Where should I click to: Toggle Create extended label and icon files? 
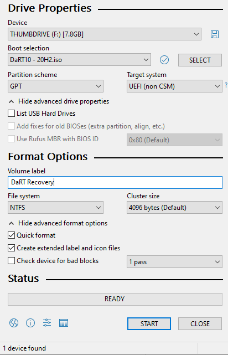pos(11,248)
